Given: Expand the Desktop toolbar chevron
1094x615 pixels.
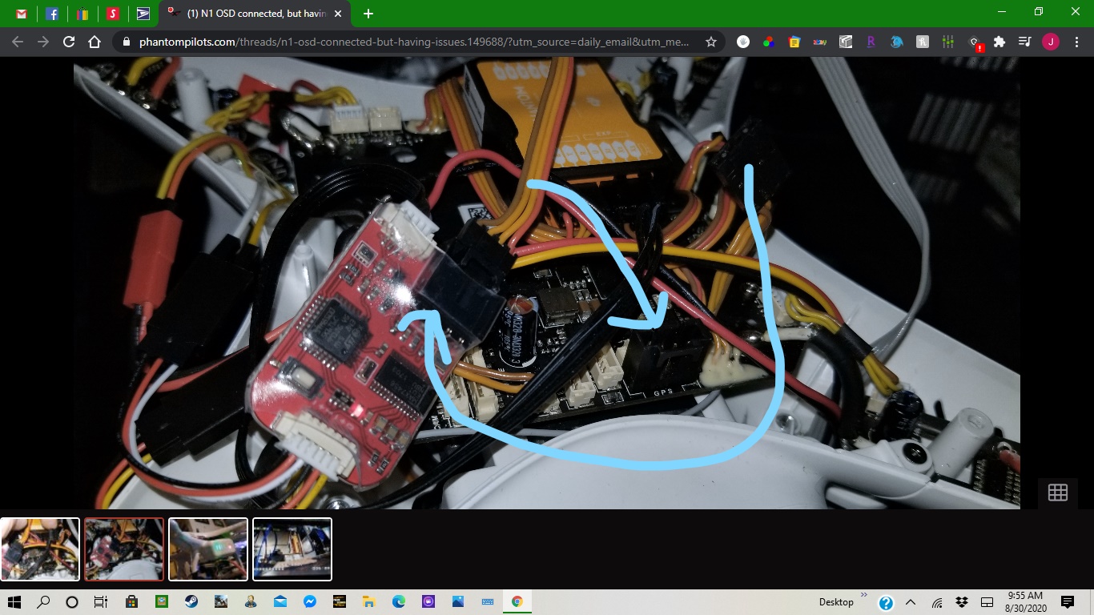Looking at the screenshot, I should [x=863, y=595].
